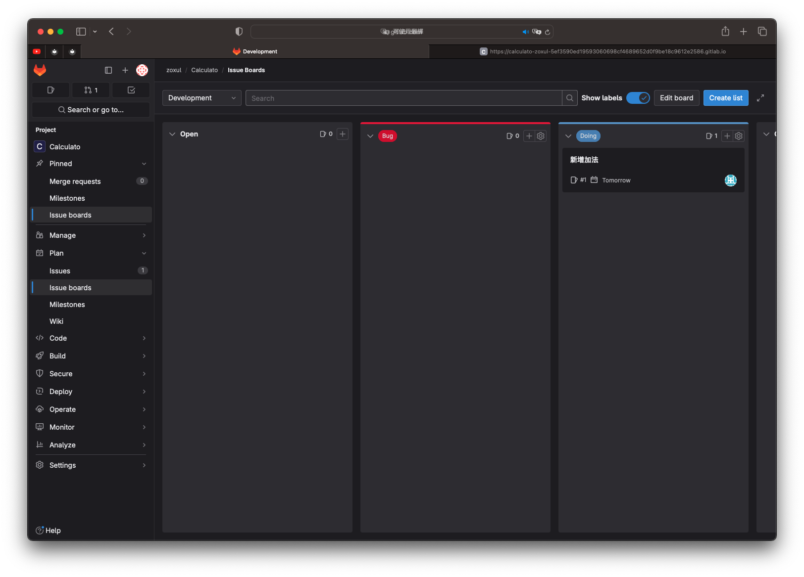This screenshot has height=577, width=804.
Task: Click the assignee avatar on issue card
Action: point(730,180)
